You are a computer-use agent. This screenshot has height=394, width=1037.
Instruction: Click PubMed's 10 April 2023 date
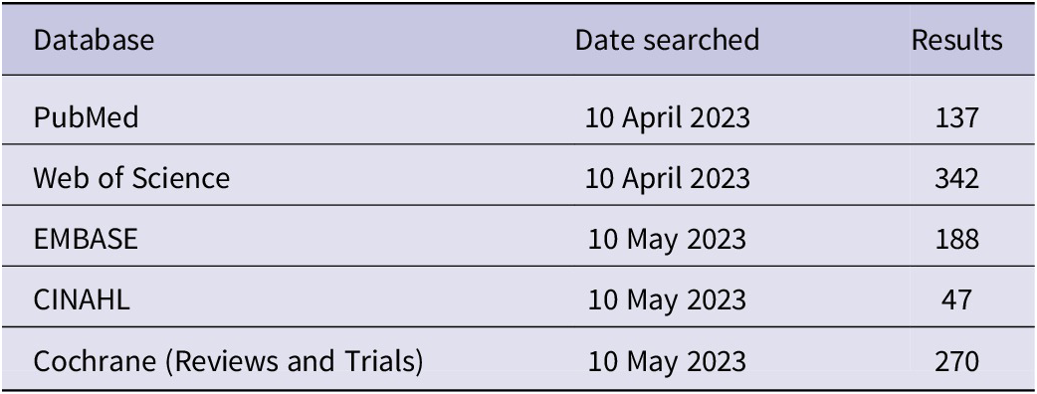(x=668, y=119)
